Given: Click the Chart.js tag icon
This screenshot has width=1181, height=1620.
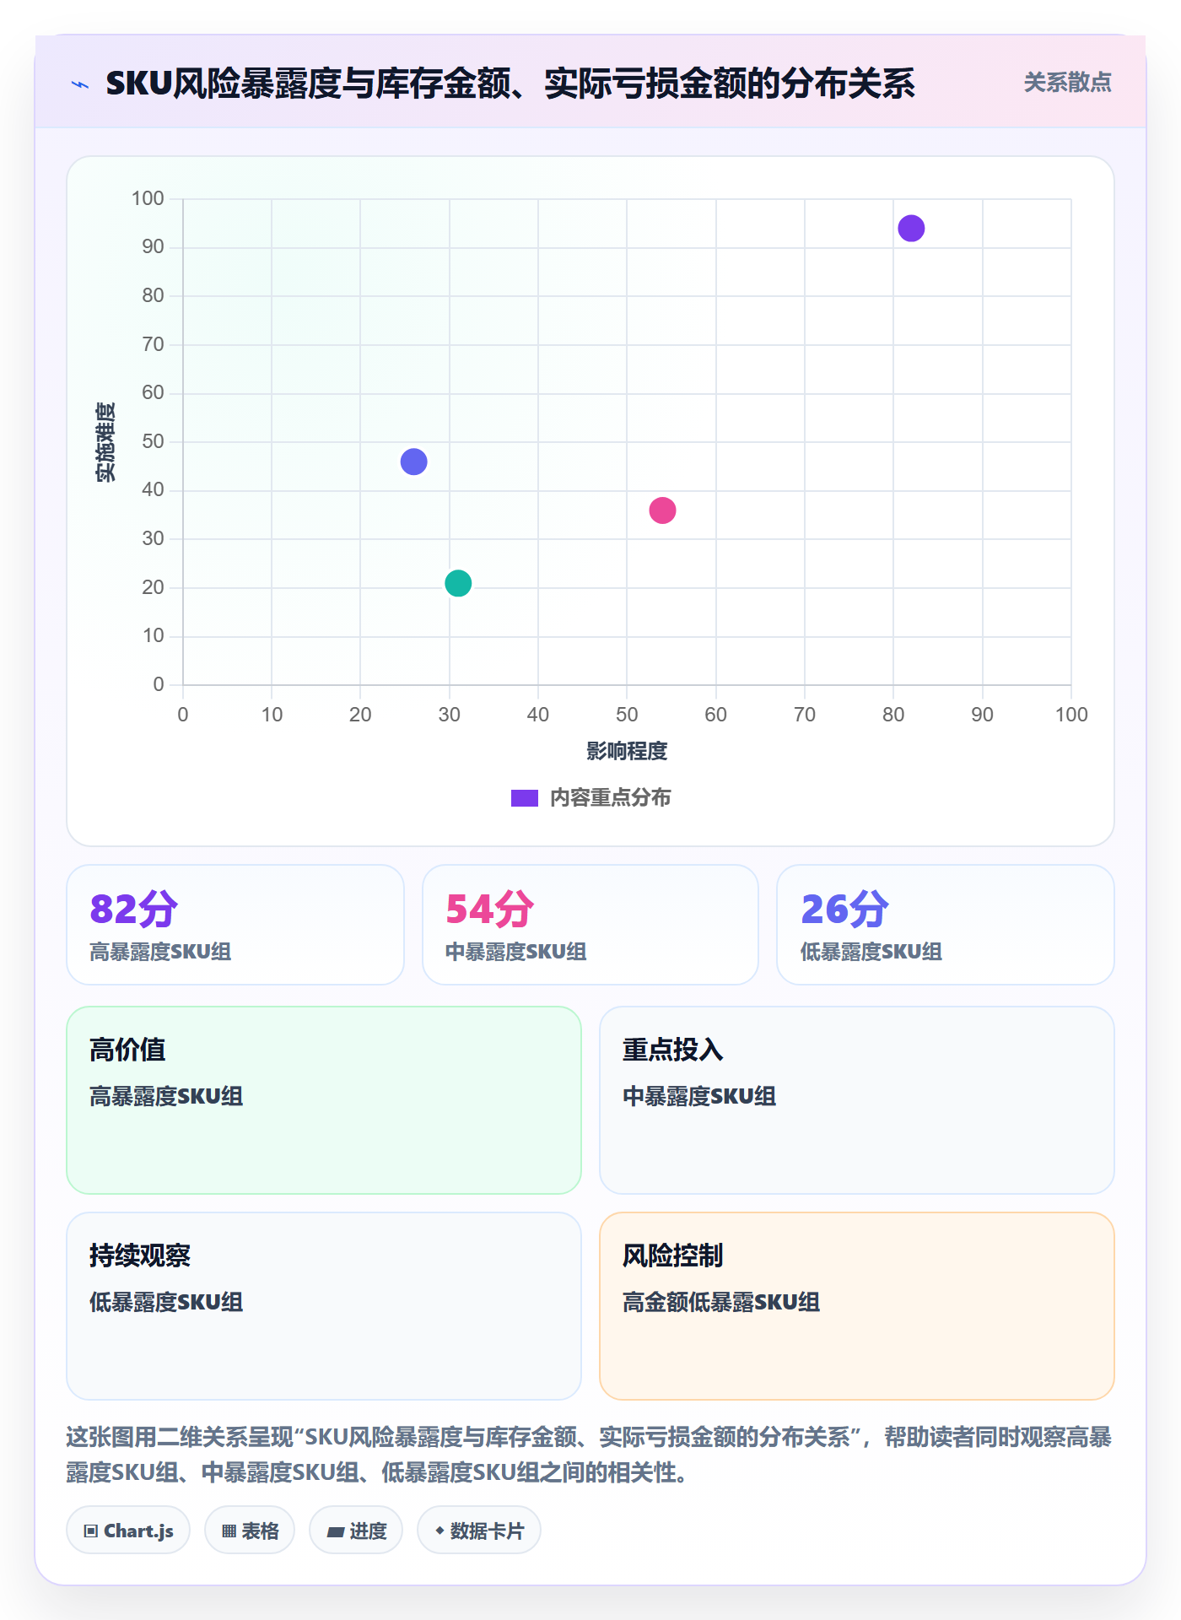Looking at the screenshot, I should coord(91,1531).
